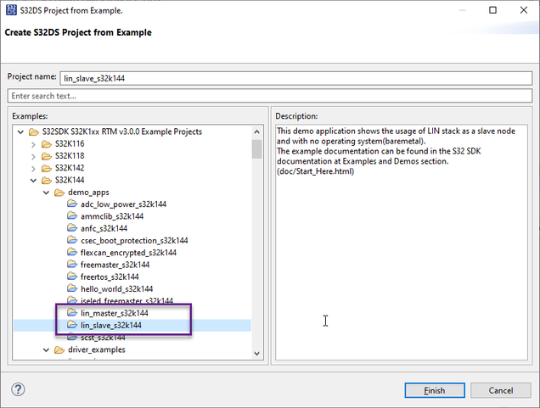Screen dimensions: 540x408
Task: Click S32SDK S32K1xx RTM v3.0.0 Example Projects label
Action: tap(122, 131)
